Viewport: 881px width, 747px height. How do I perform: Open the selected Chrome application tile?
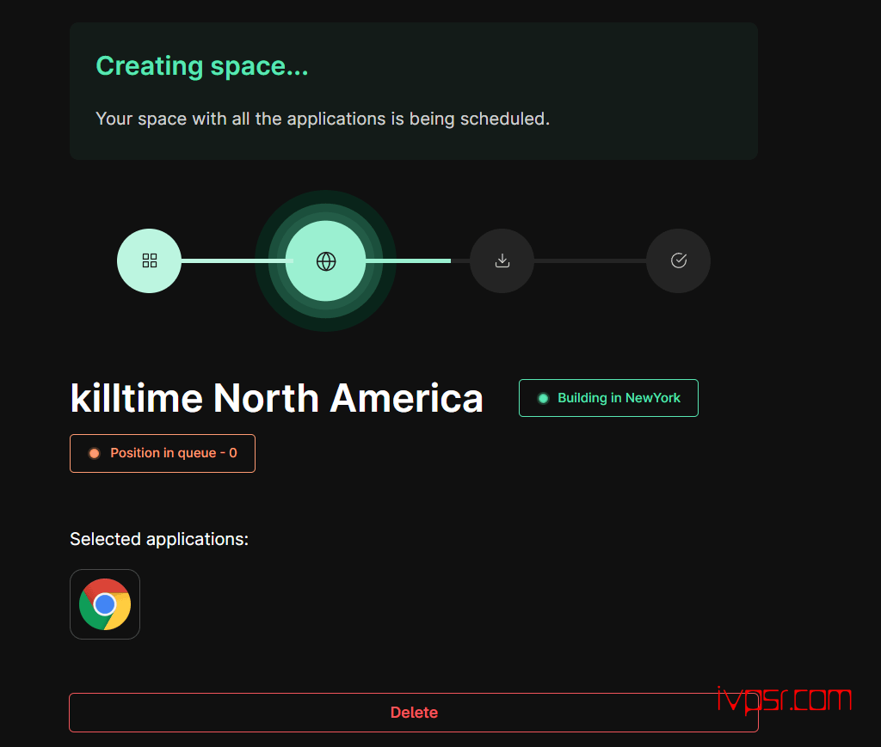[x=104, y=604]
